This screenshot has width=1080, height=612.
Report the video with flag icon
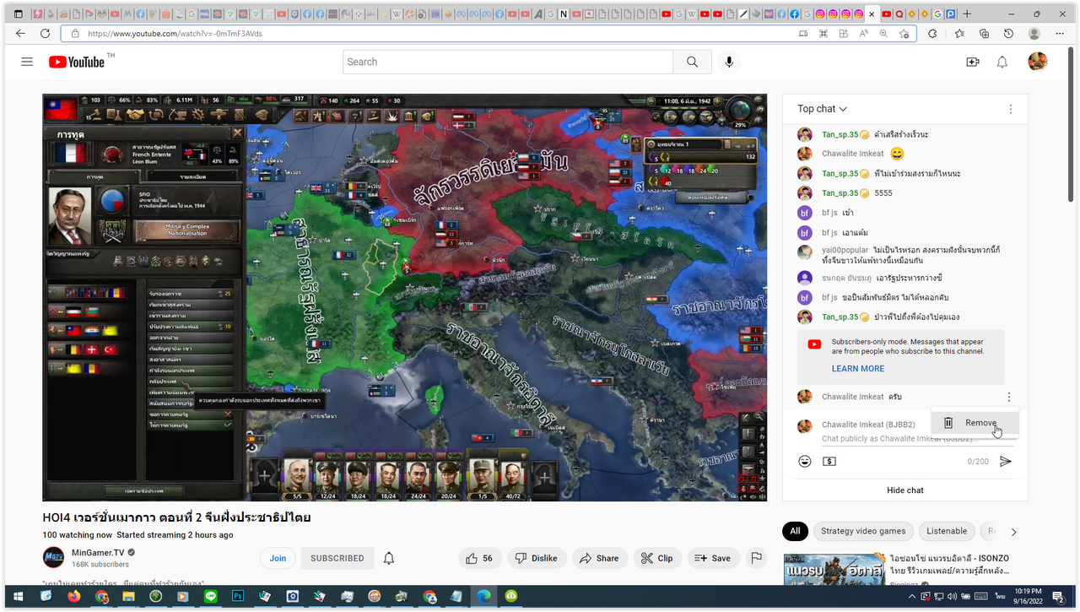756,558
